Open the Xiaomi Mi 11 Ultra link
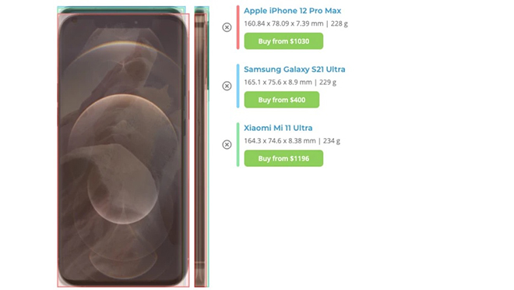Image resolution: width=514 pixels, height=290 pixels. (x=278, y=128)
